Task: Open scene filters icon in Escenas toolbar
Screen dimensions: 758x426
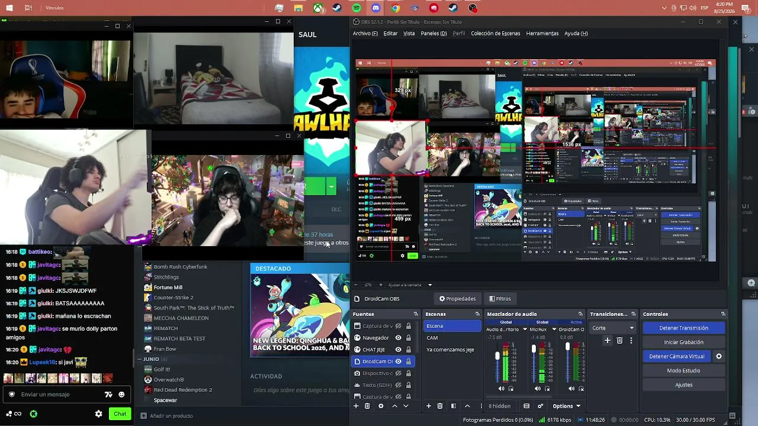Action: 454,406
